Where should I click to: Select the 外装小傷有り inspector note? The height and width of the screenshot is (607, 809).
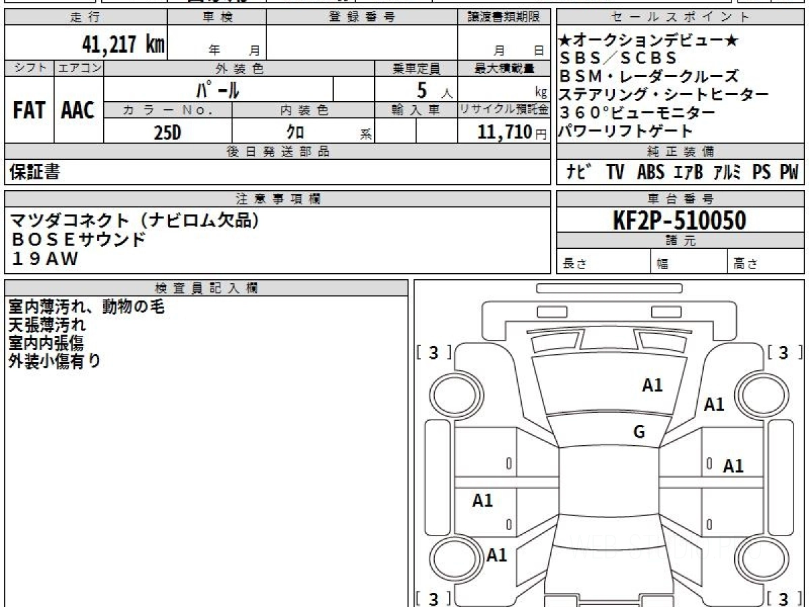55,361
